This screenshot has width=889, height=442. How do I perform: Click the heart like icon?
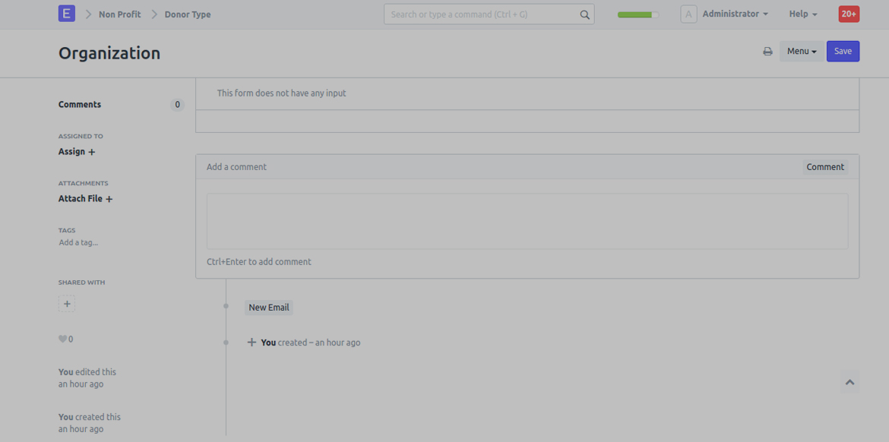click(x=62, y=339)
